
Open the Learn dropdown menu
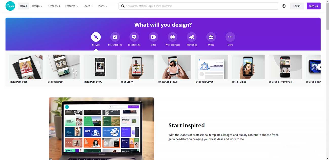tap(88, 6)
